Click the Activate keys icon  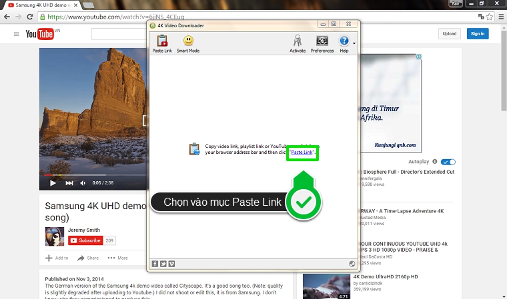click(298, 42)
